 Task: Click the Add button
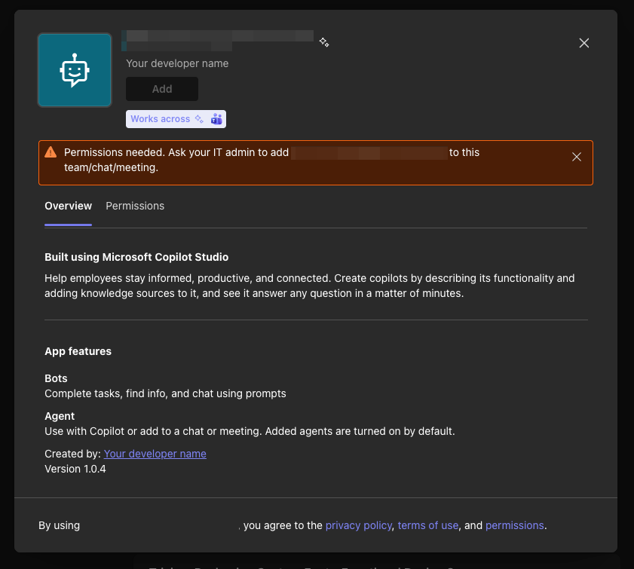point(161,89)
